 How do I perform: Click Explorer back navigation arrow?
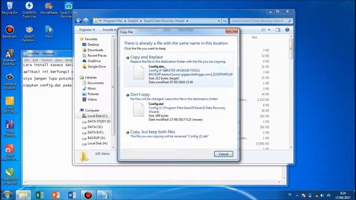[x=78, y=21]
